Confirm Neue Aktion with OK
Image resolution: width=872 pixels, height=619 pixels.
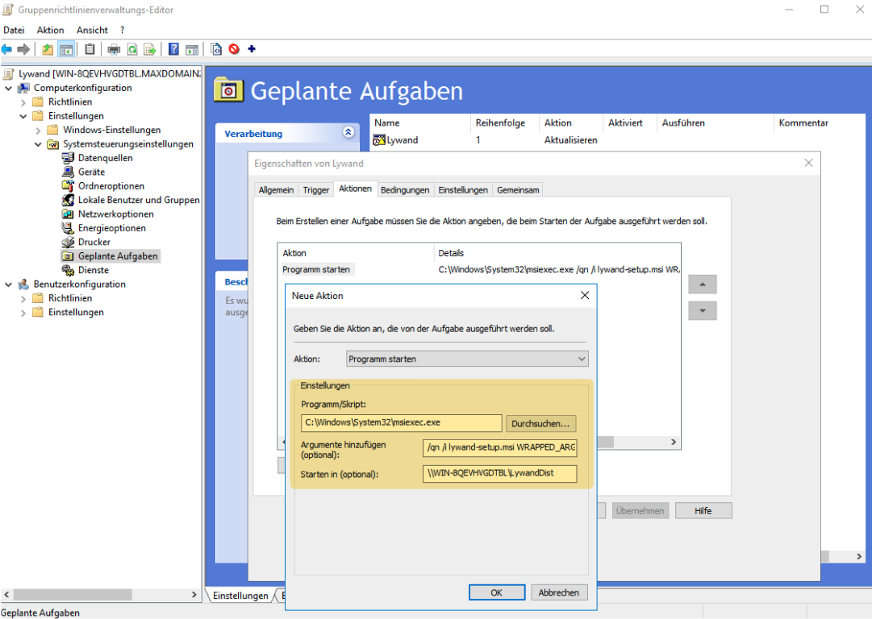[x=497, y=592]
